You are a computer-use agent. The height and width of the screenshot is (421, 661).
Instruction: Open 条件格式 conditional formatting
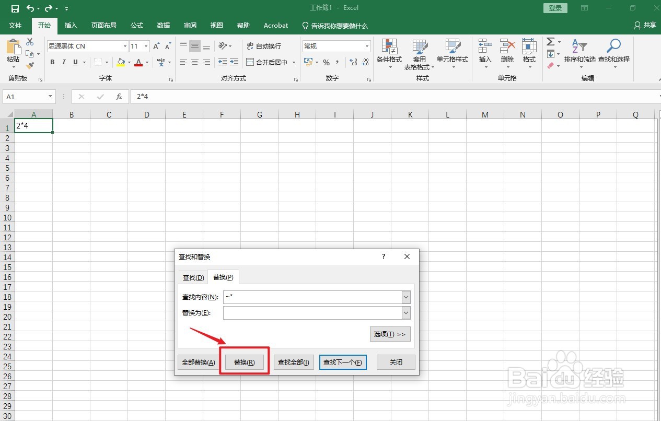(x=389, y=54)
